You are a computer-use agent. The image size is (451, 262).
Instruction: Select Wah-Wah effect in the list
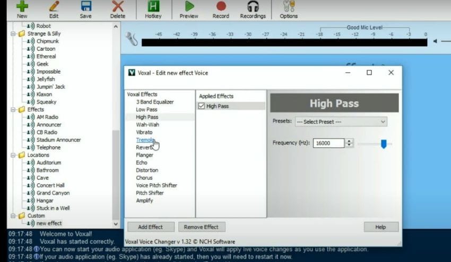[x=148, y=124]
